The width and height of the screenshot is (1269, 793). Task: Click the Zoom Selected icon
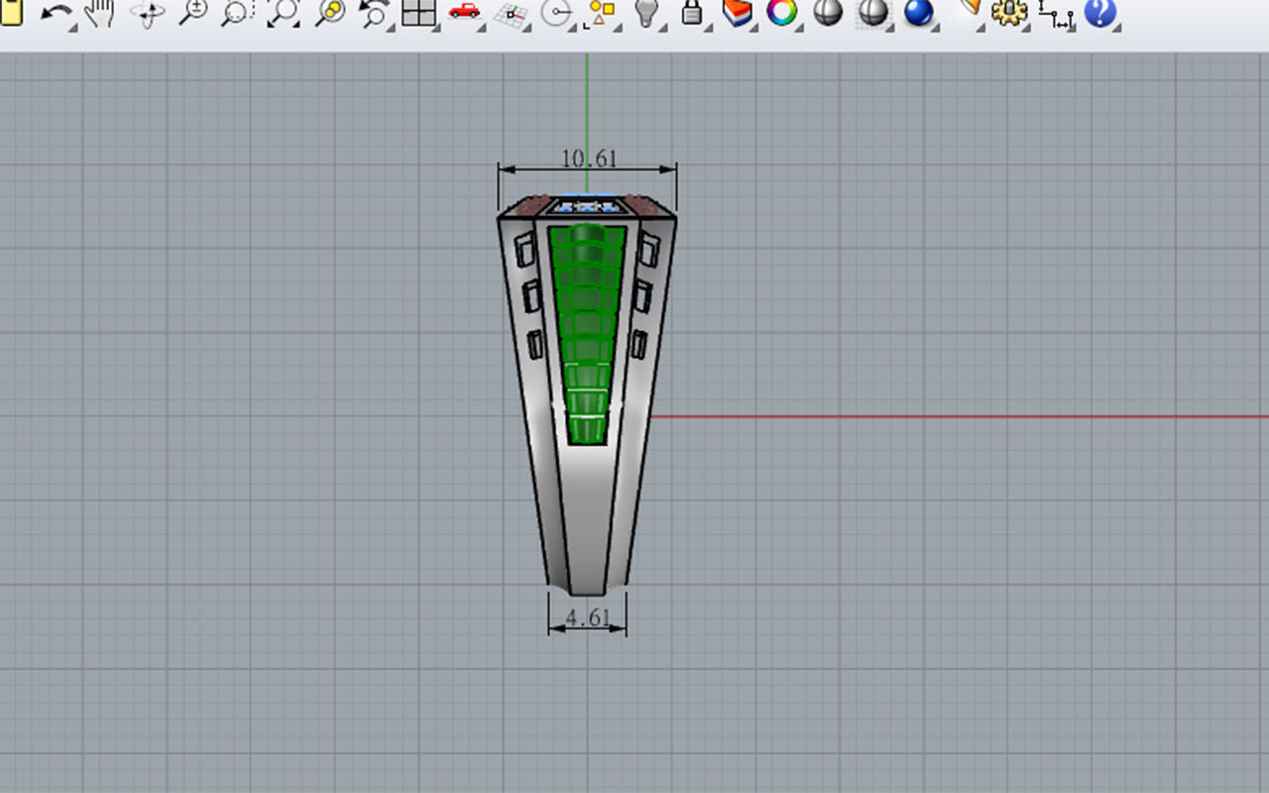coord(329,13)
